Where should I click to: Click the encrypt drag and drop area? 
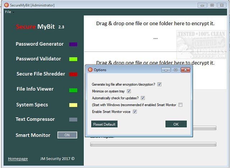coord(155,33)
